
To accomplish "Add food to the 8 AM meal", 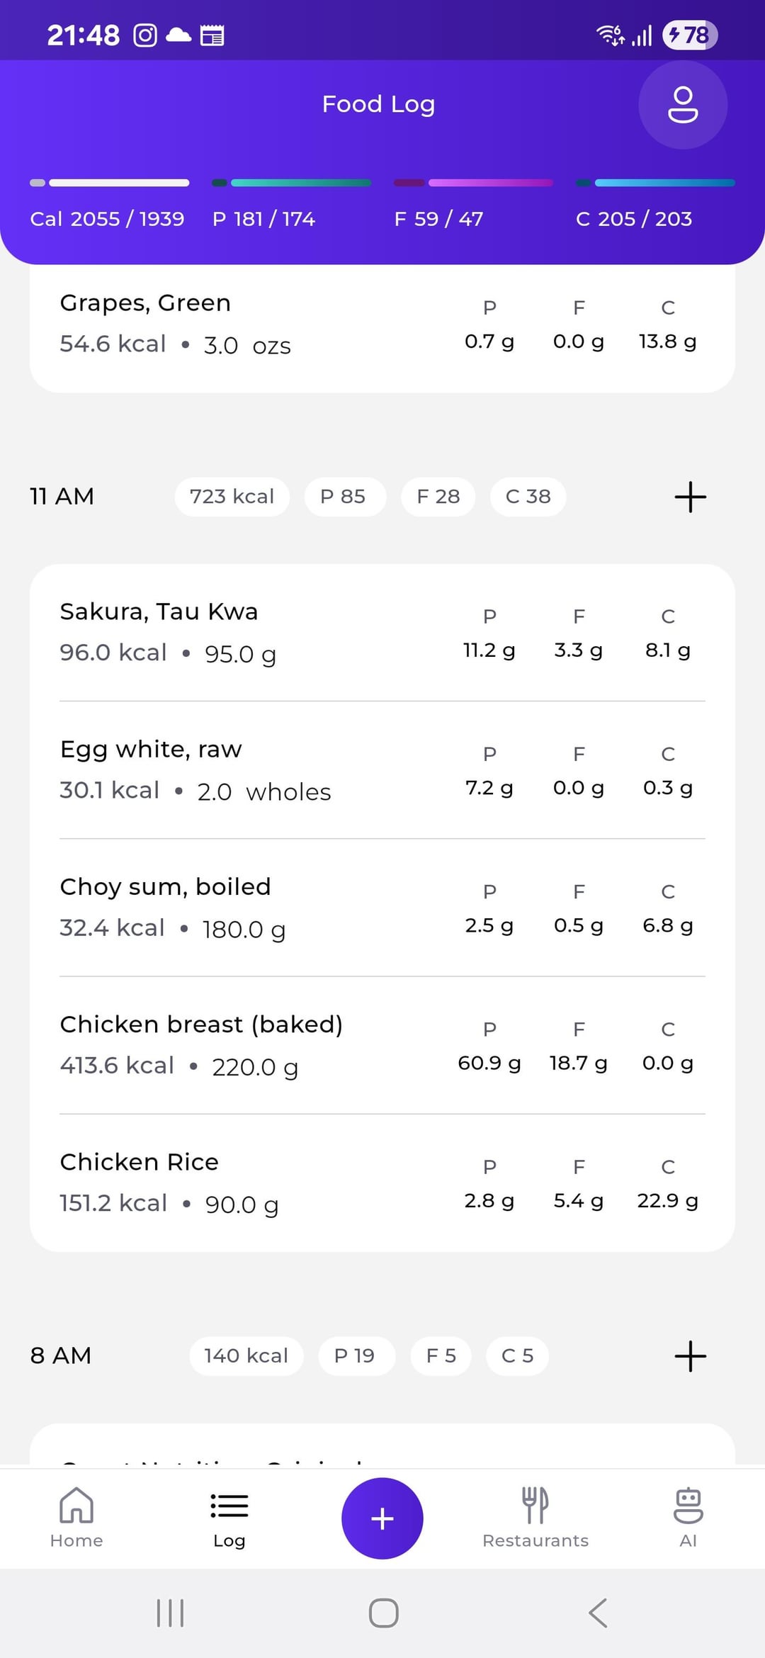I will click(690, 1355).
